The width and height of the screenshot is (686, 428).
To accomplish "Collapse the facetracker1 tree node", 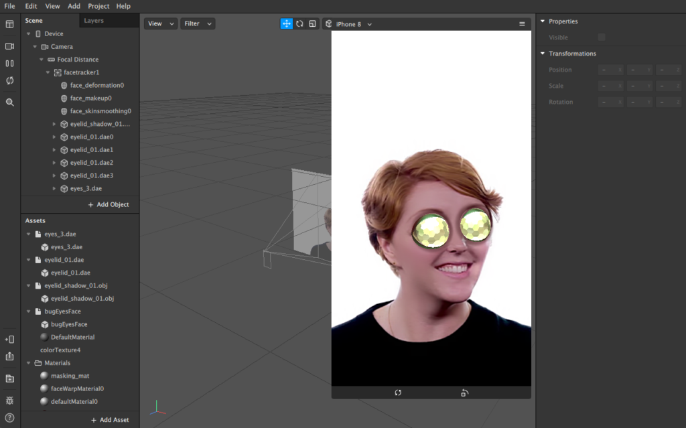I will (48, 72).
